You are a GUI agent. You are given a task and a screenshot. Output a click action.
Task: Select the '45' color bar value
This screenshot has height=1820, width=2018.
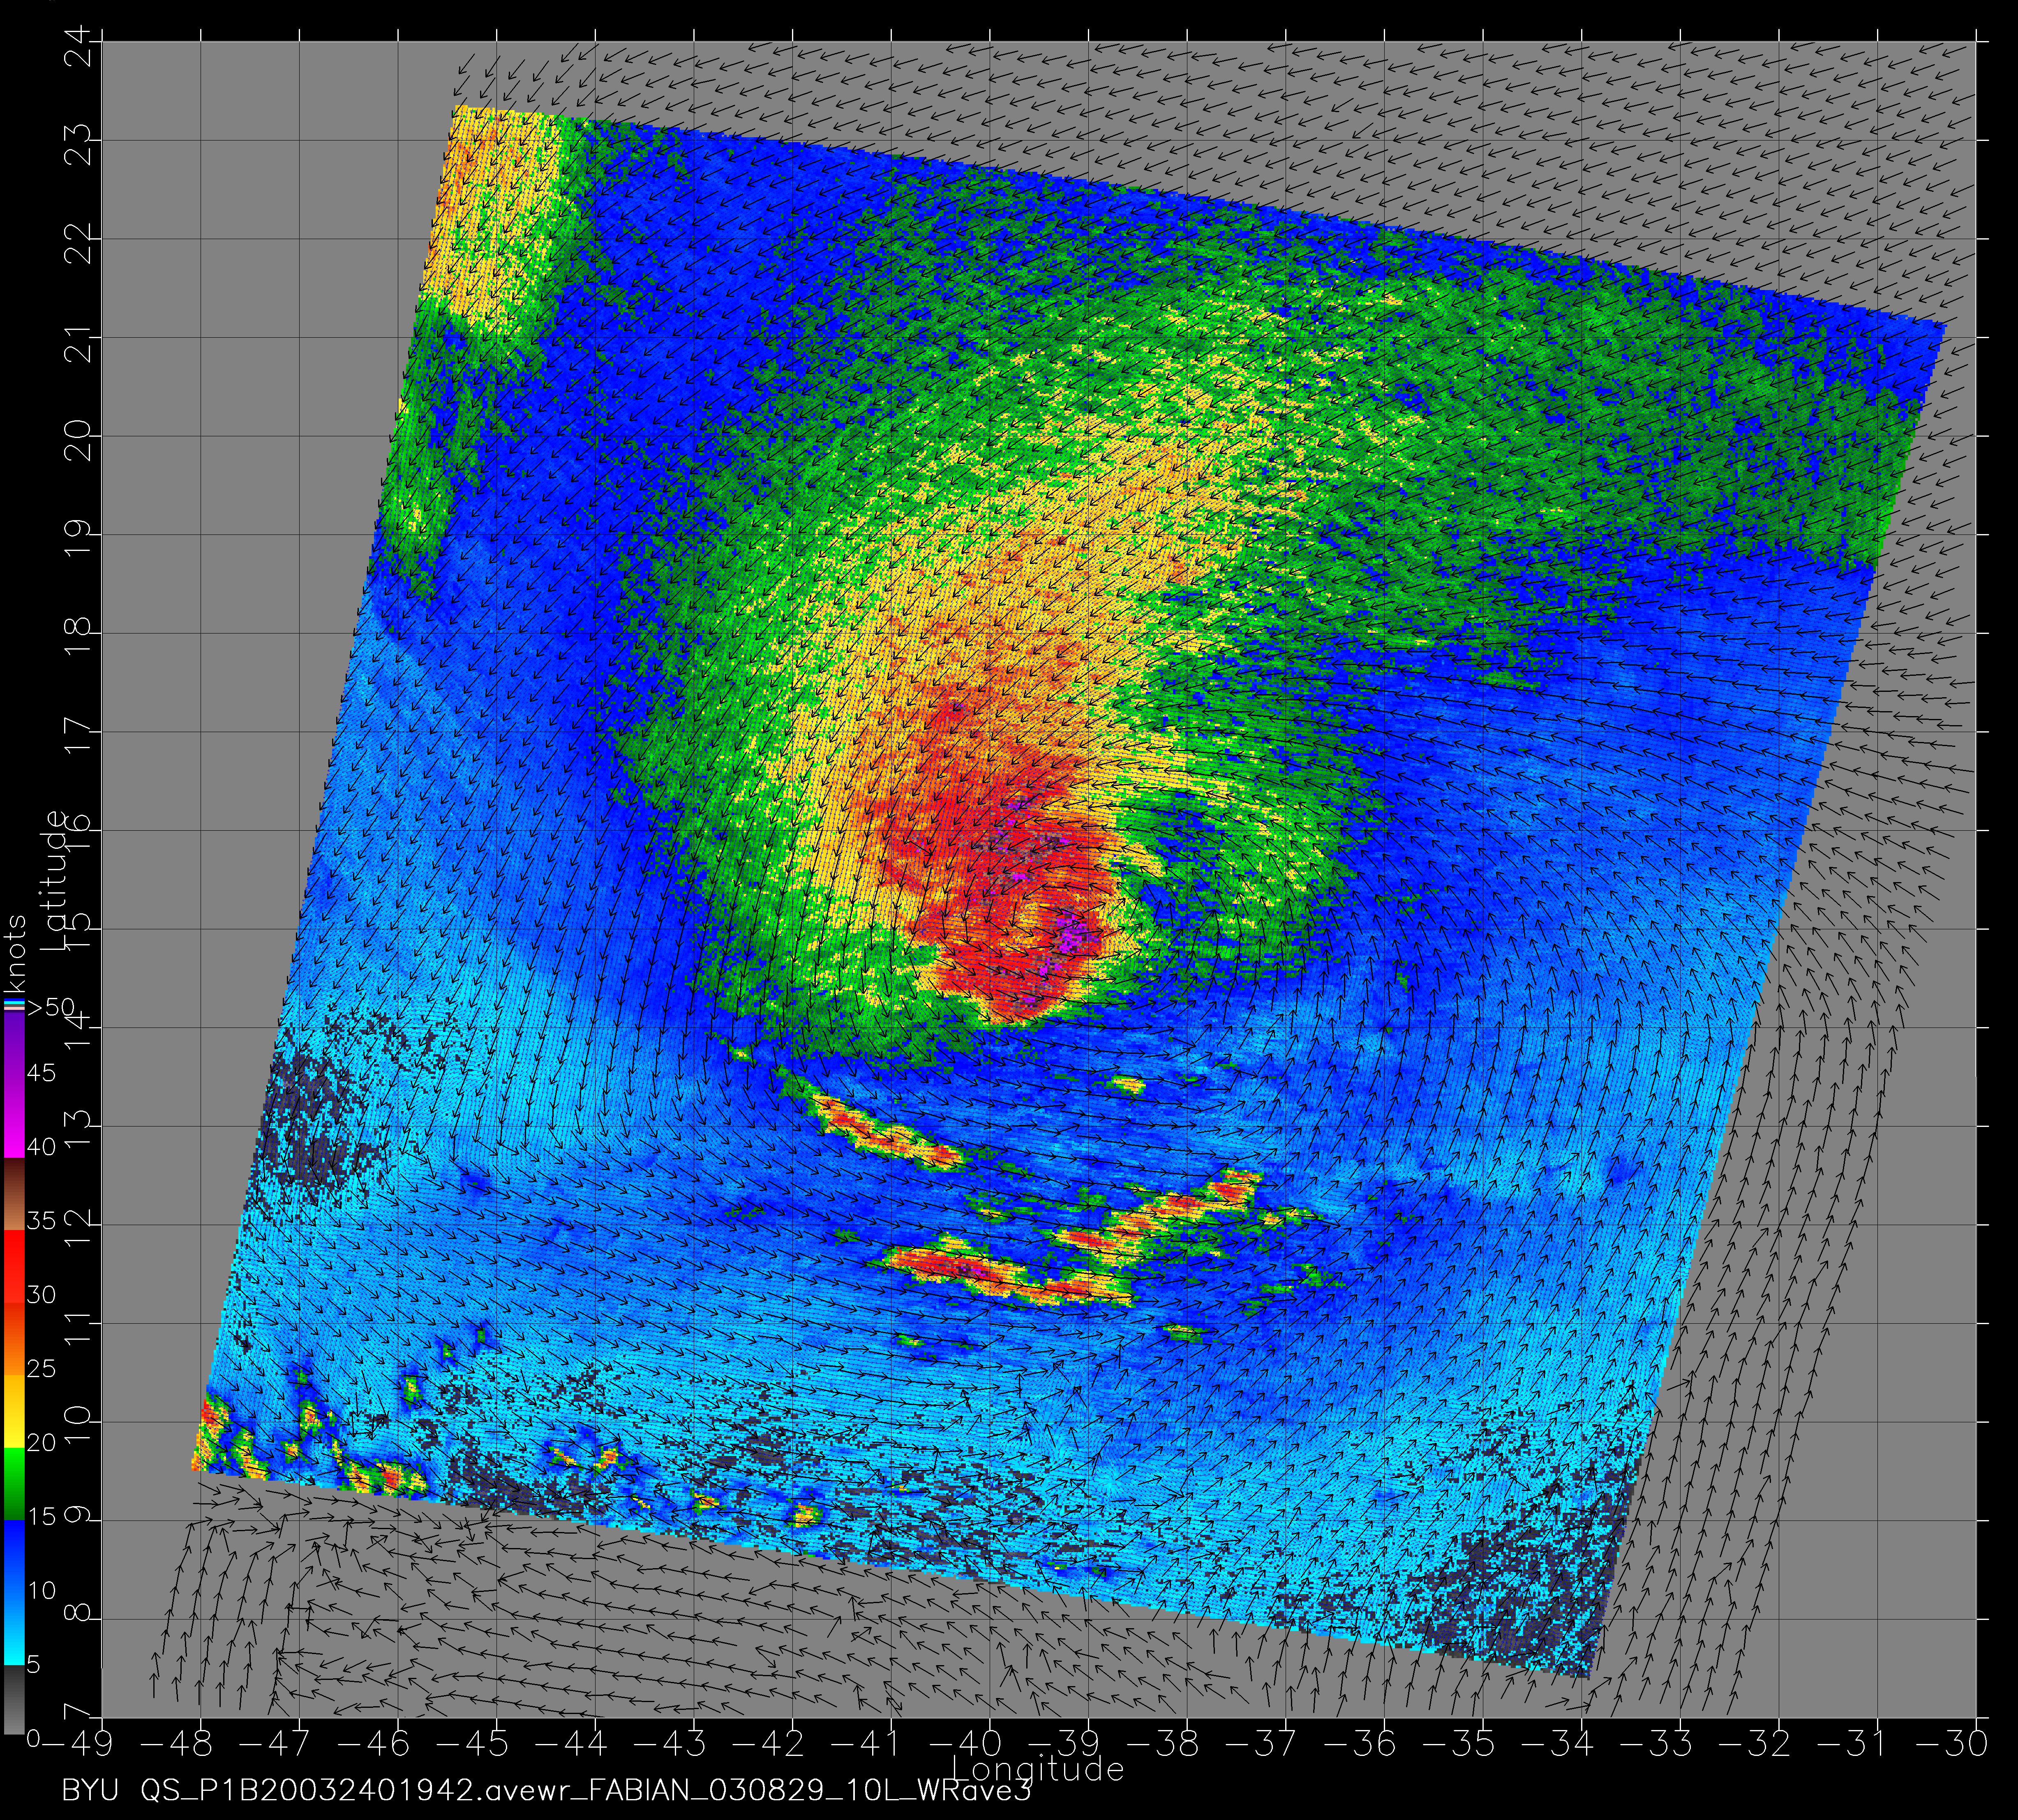point(41,1073)
